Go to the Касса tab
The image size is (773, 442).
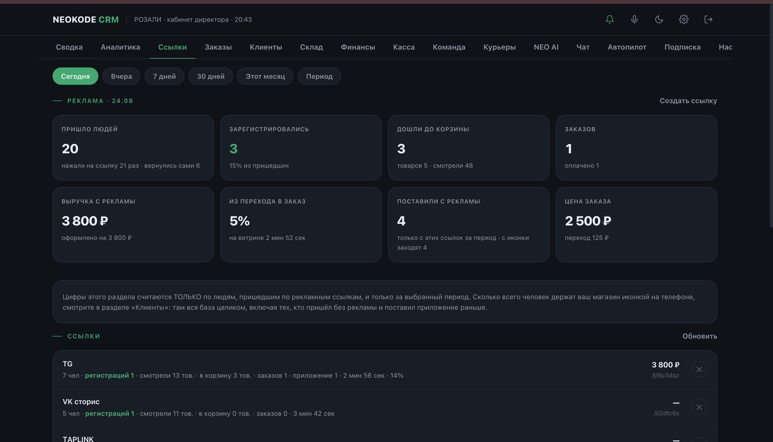pos(404,47)
